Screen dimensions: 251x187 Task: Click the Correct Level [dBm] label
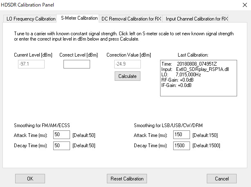point(79,55)
